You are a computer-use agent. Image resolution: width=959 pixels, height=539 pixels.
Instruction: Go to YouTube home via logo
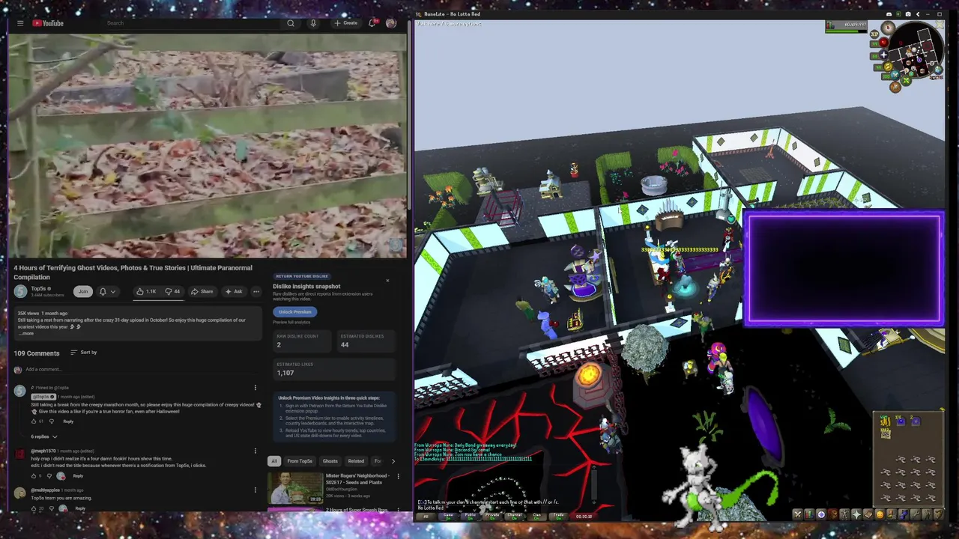click(48, 23)
